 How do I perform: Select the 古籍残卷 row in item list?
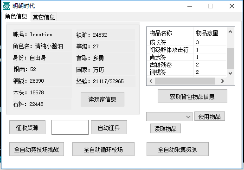[187, 65]
